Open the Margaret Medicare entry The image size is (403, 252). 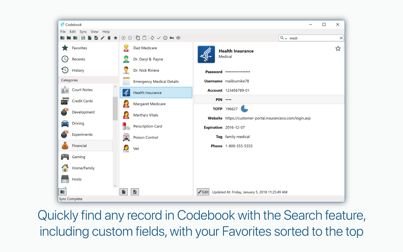156,104
